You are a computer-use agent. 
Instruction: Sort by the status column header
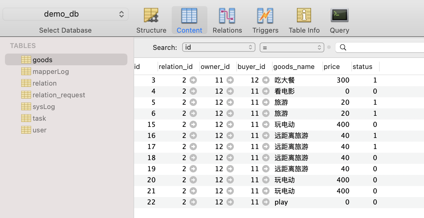coord(365,67)
